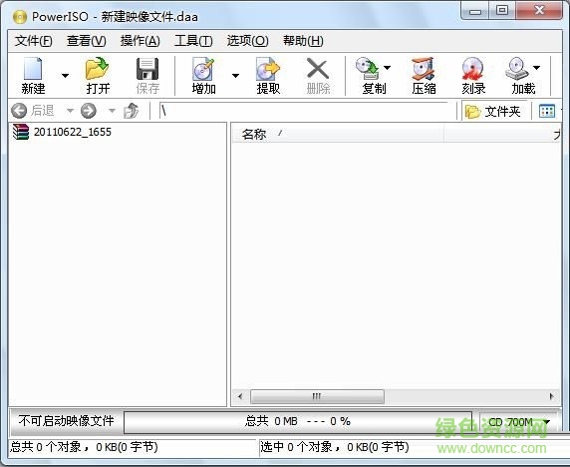Click the Back (后退) arrow icon
This screenshot has width=570, height=467.
(x=19, y=111)
